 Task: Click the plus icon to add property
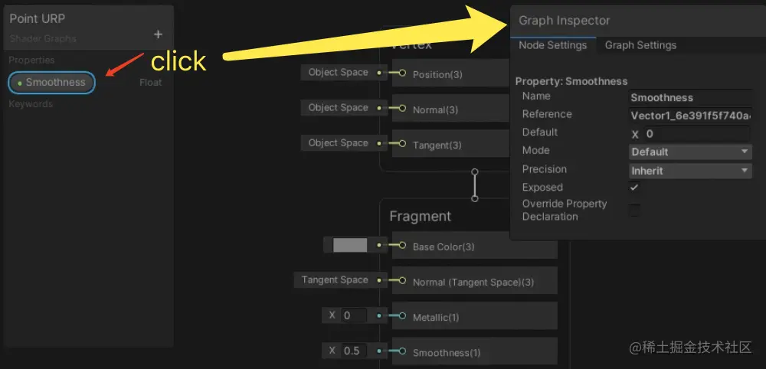tap(158, 34)
